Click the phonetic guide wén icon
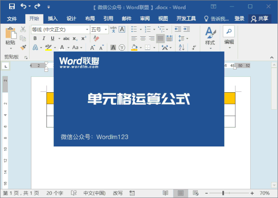The width and height of the screenshot is (278, 198). coord(113,29)
